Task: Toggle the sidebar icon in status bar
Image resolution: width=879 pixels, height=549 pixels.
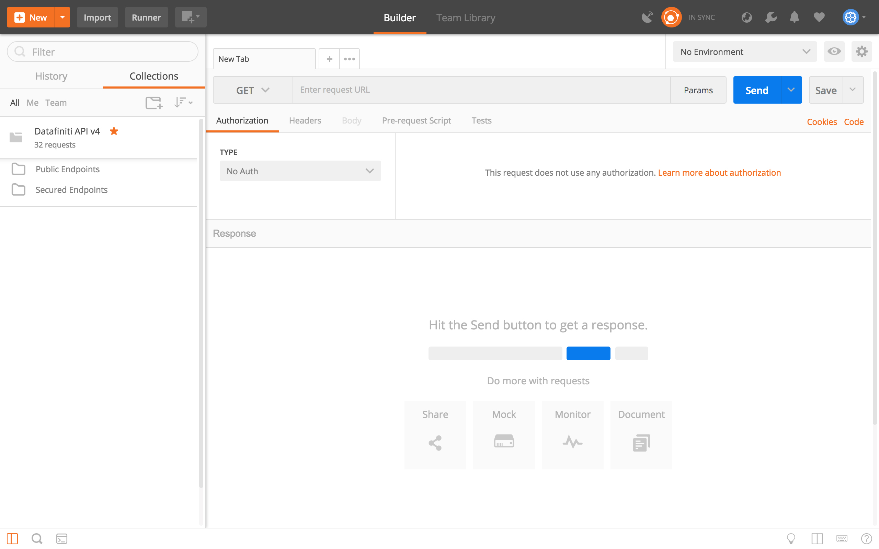Action: [x=12, y=538]
